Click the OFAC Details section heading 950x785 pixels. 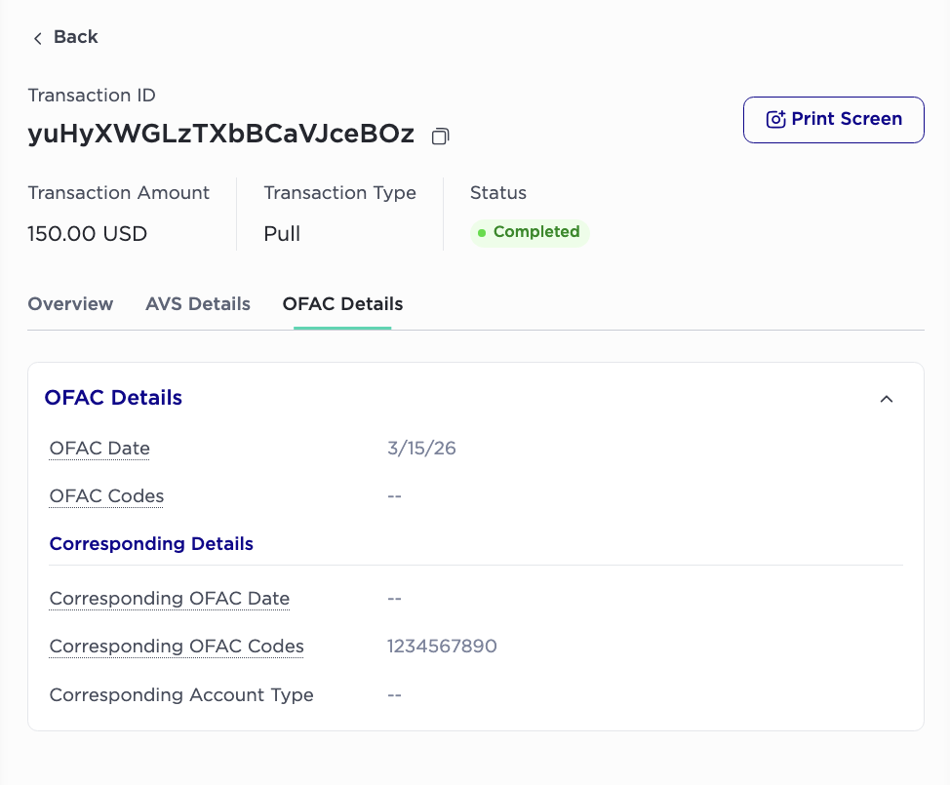pos(113,398)
